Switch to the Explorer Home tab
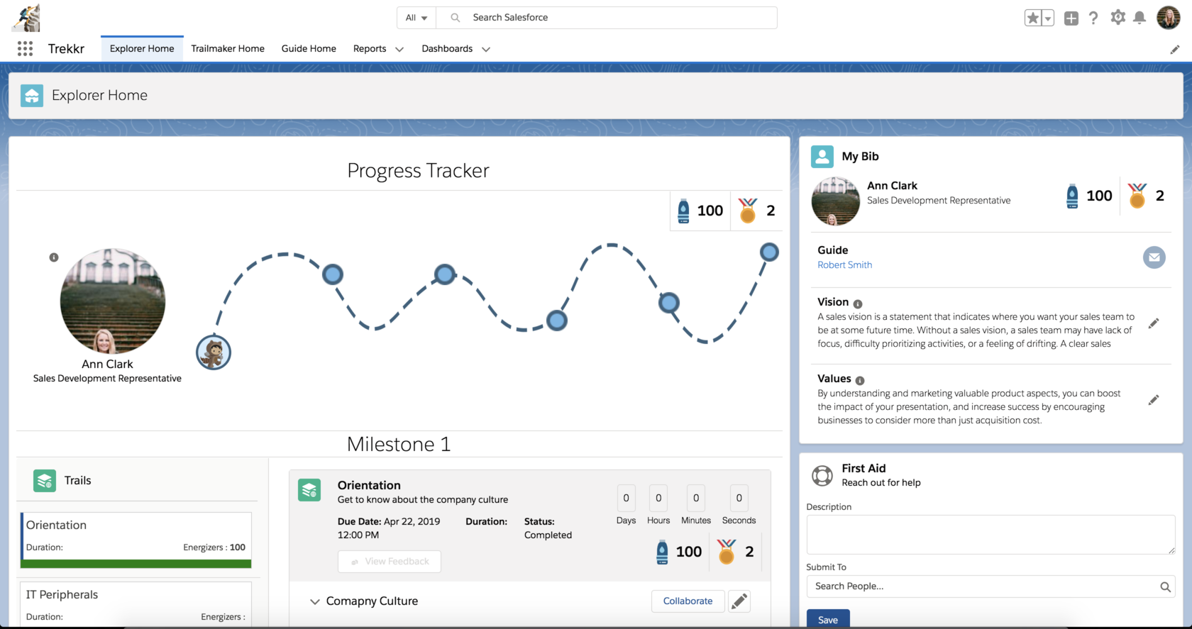Screen dimensions: 1192x629 pos(142,48)
